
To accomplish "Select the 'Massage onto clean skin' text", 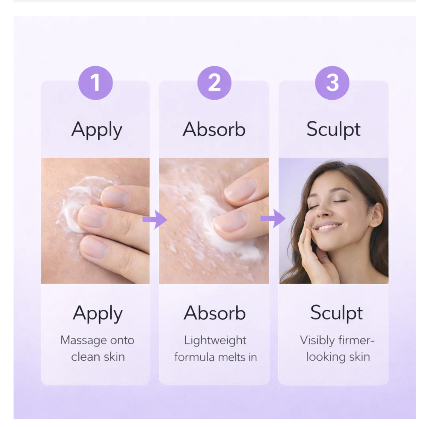I will click(98, 348).
